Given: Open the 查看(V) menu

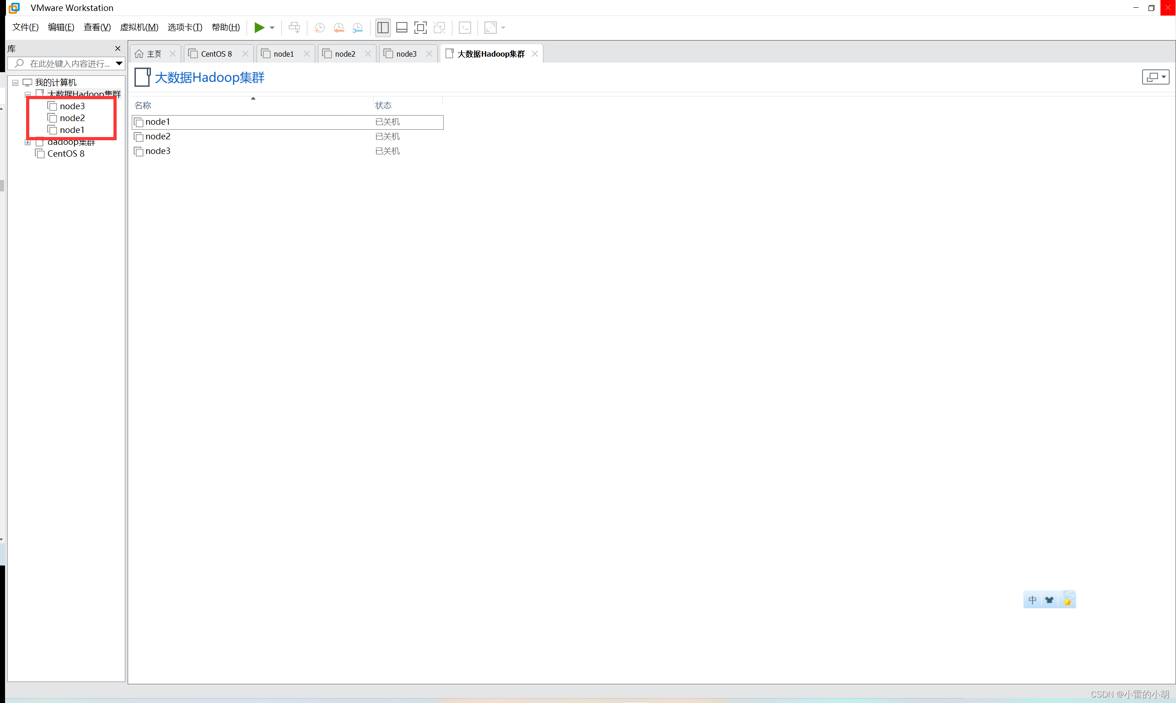Looking at the screenshot, I should click(97, 27).
